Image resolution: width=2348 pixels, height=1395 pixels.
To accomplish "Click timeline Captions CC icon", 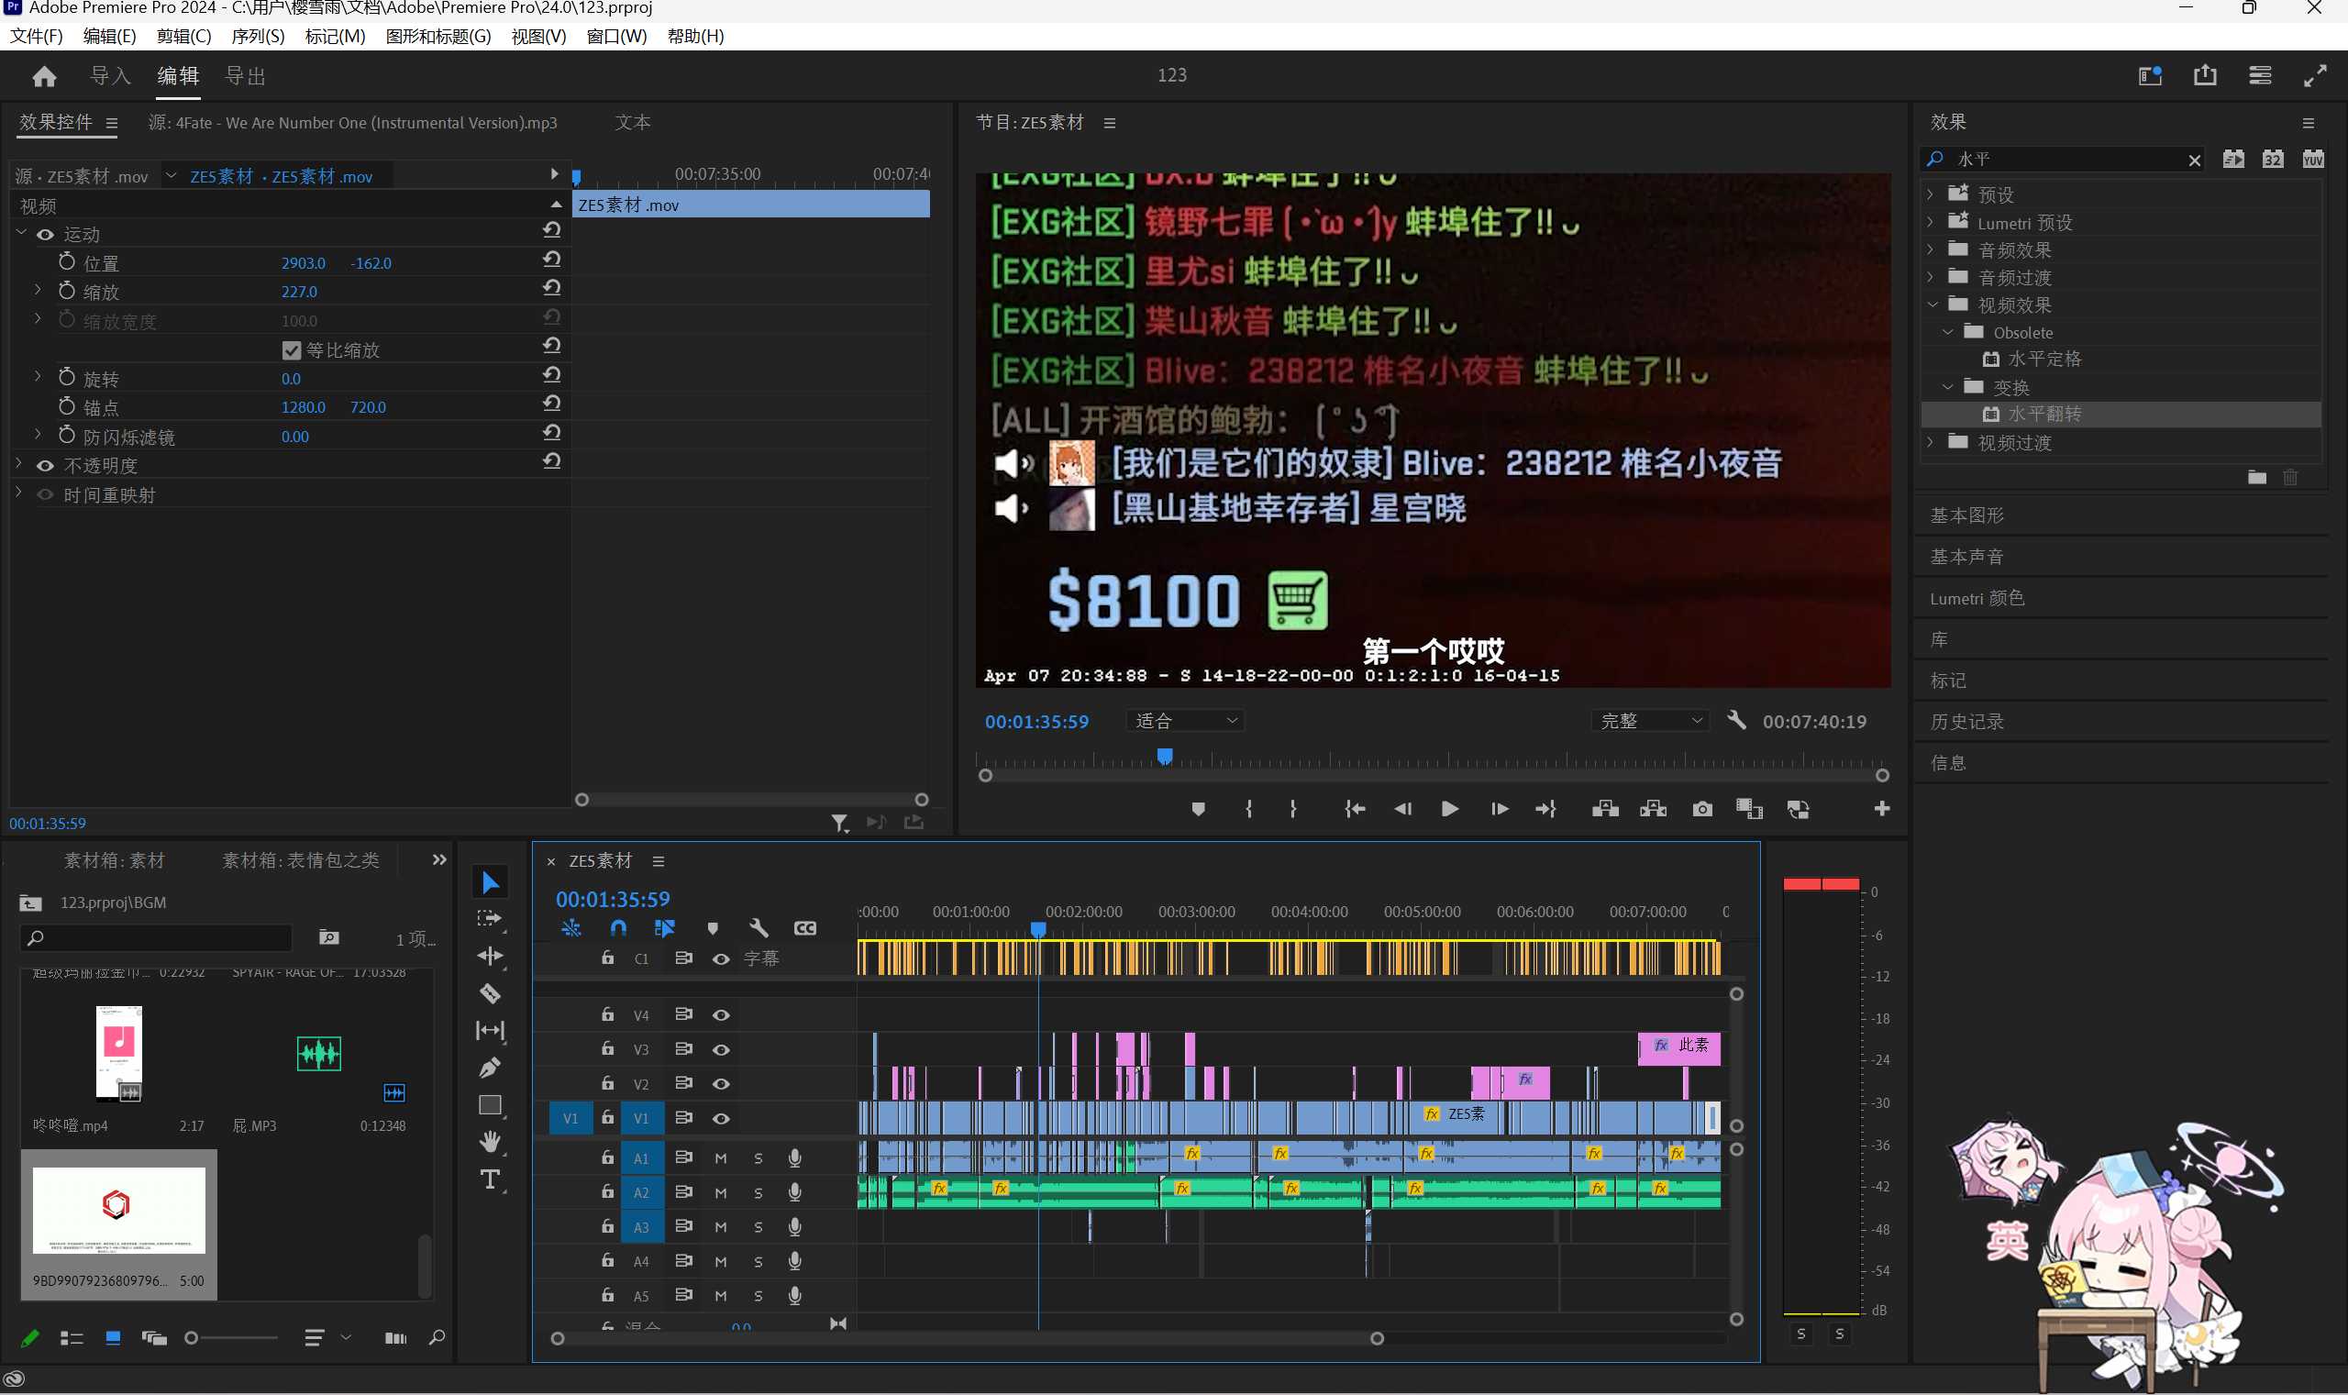I will 805,928.
